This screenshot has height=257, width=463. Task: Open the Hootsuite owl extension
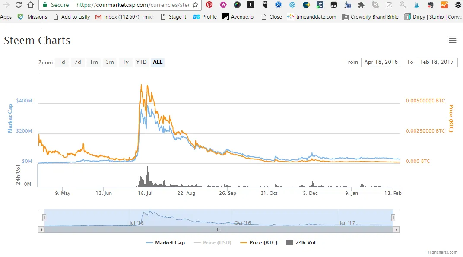(x=265, y=5)
